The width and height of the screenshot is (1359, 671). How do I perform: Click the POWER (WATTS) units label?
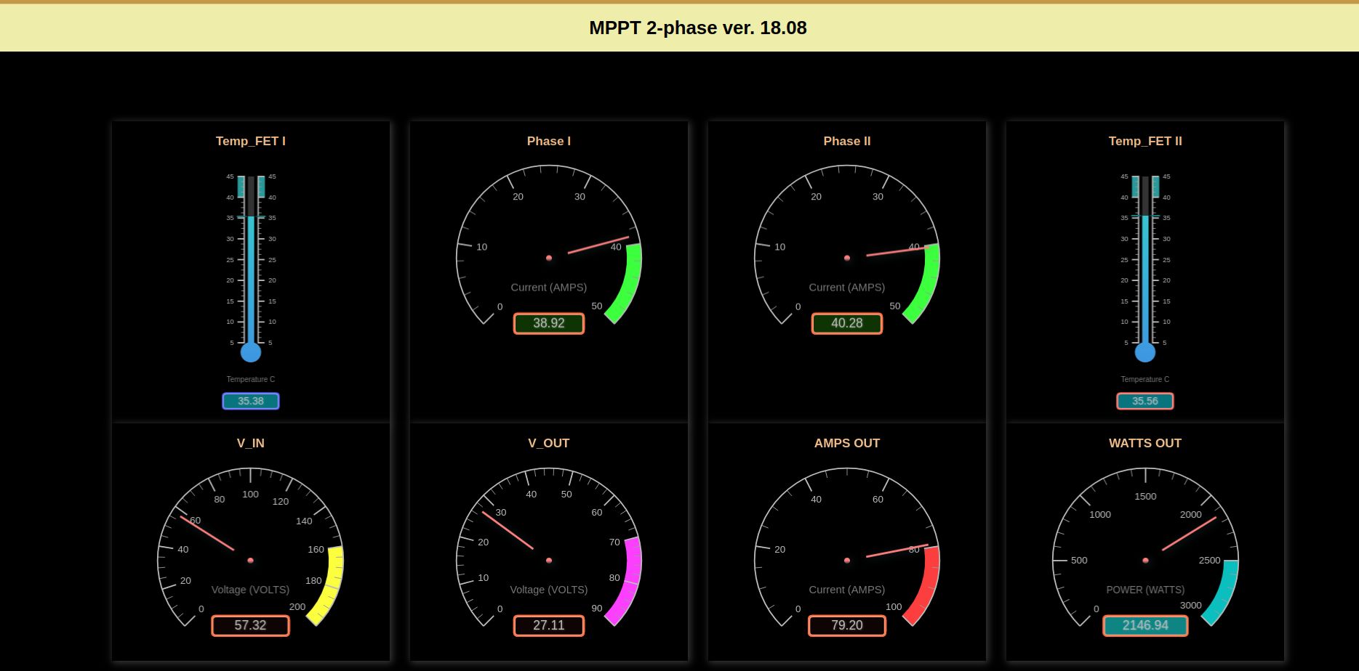(1145, 590)
